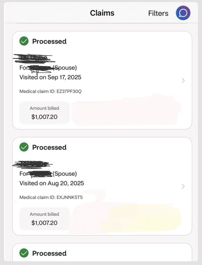The height and width of the screenshot is (265, 202).
Task: Click green check on Aug 20 claim
Action: click(x=24, y=147)
